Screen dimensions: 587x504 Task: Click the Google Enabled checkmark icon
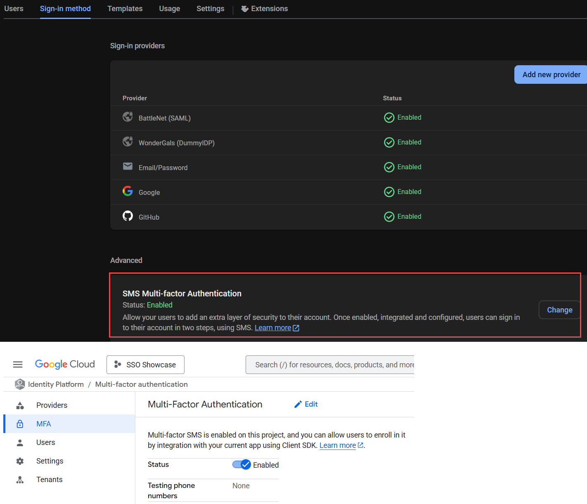coord(389,192)
